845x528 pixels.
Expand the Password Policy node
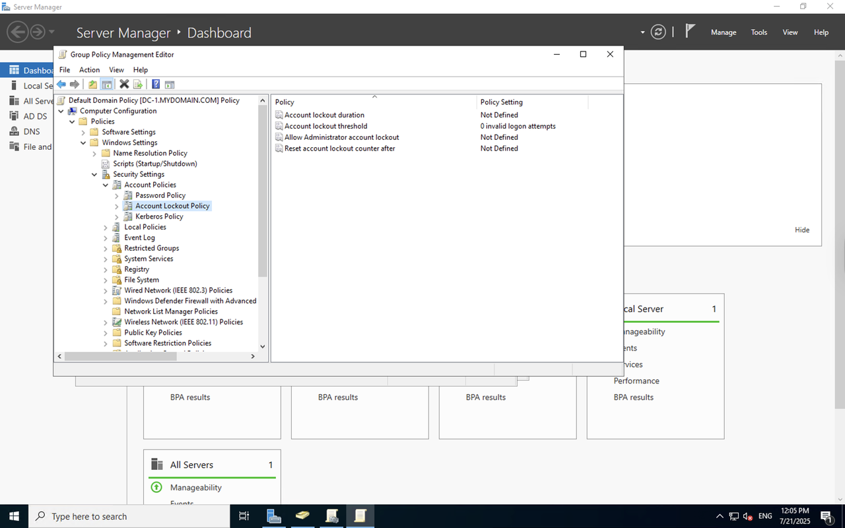click(x=117, y=195)
